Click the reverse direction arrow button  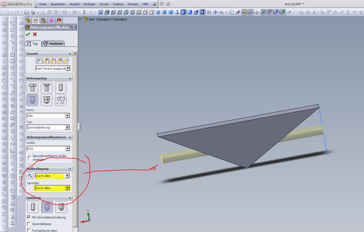point(30,176)
